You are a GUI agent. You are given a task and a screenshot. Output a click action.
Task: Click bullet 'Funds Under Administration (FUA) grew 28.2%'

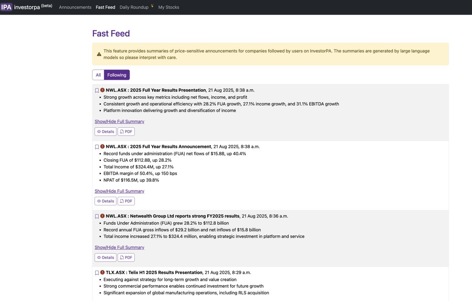(x=166, y=223)
